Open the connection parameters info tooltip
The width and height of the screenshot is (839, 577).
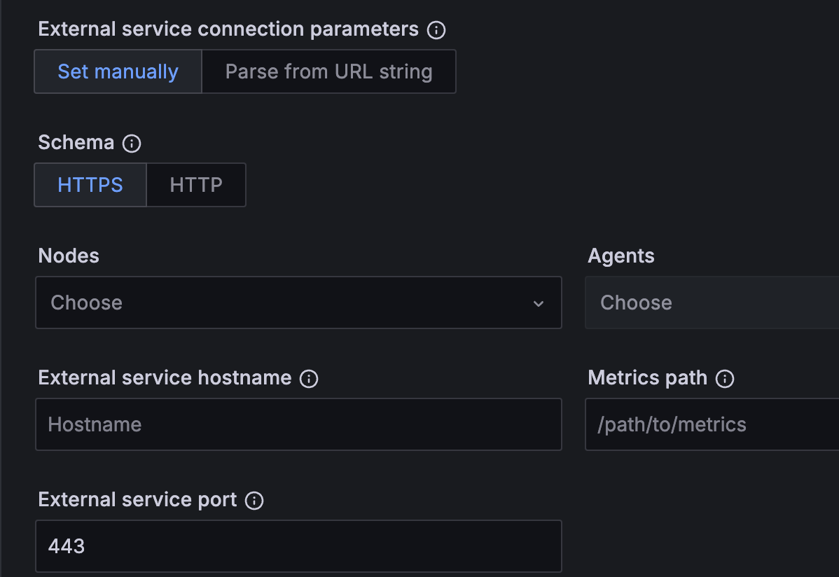436,30
